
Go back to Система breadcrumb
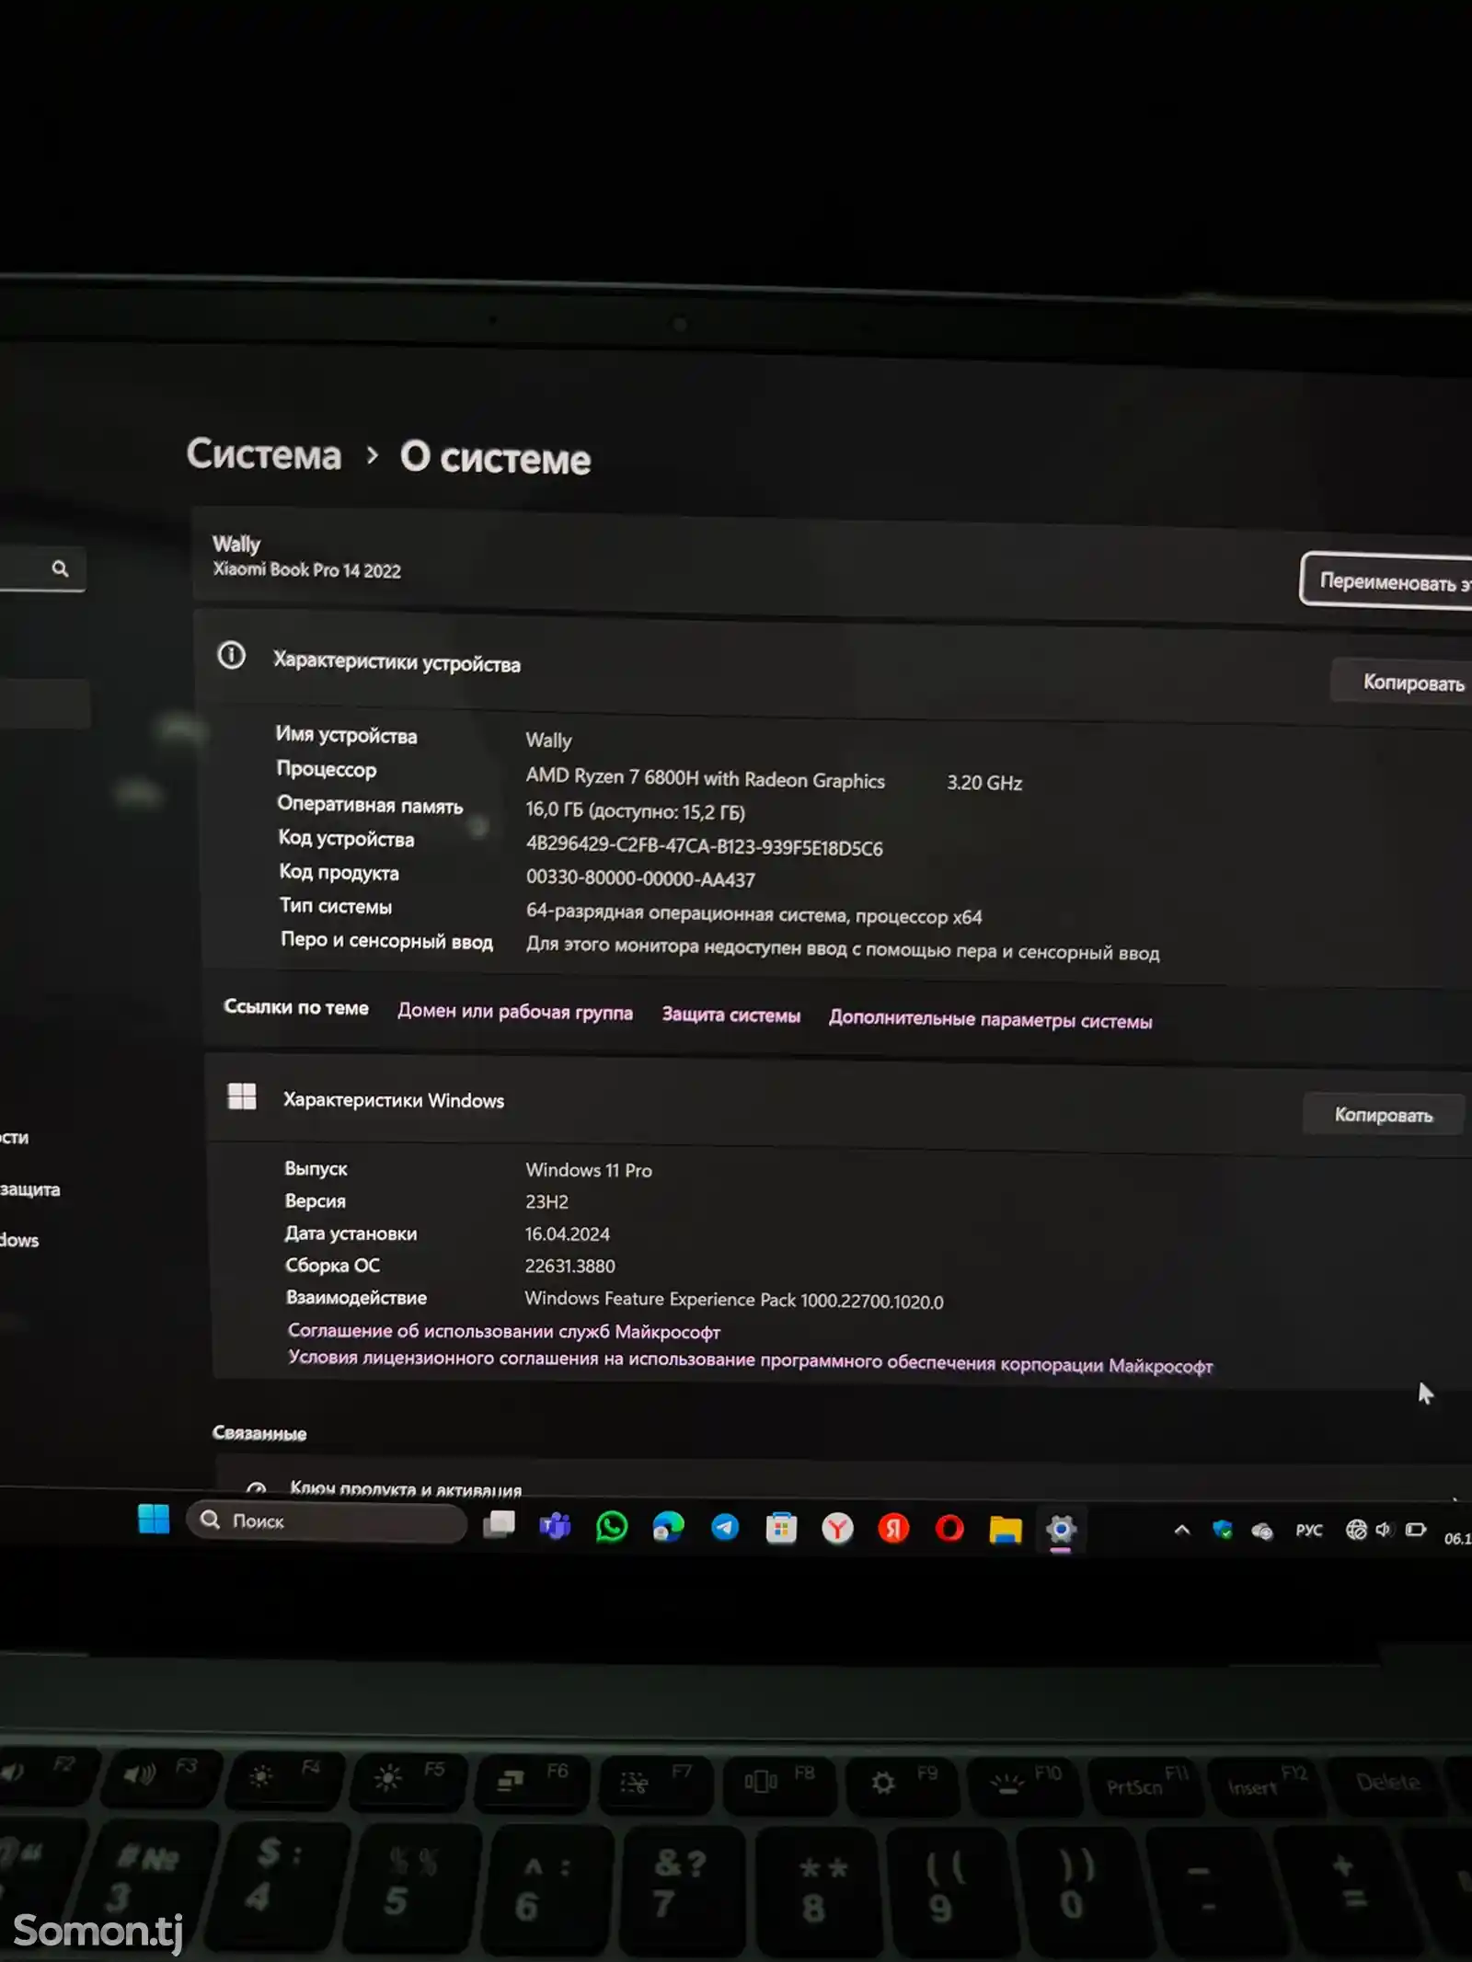(x=264, y=454)
